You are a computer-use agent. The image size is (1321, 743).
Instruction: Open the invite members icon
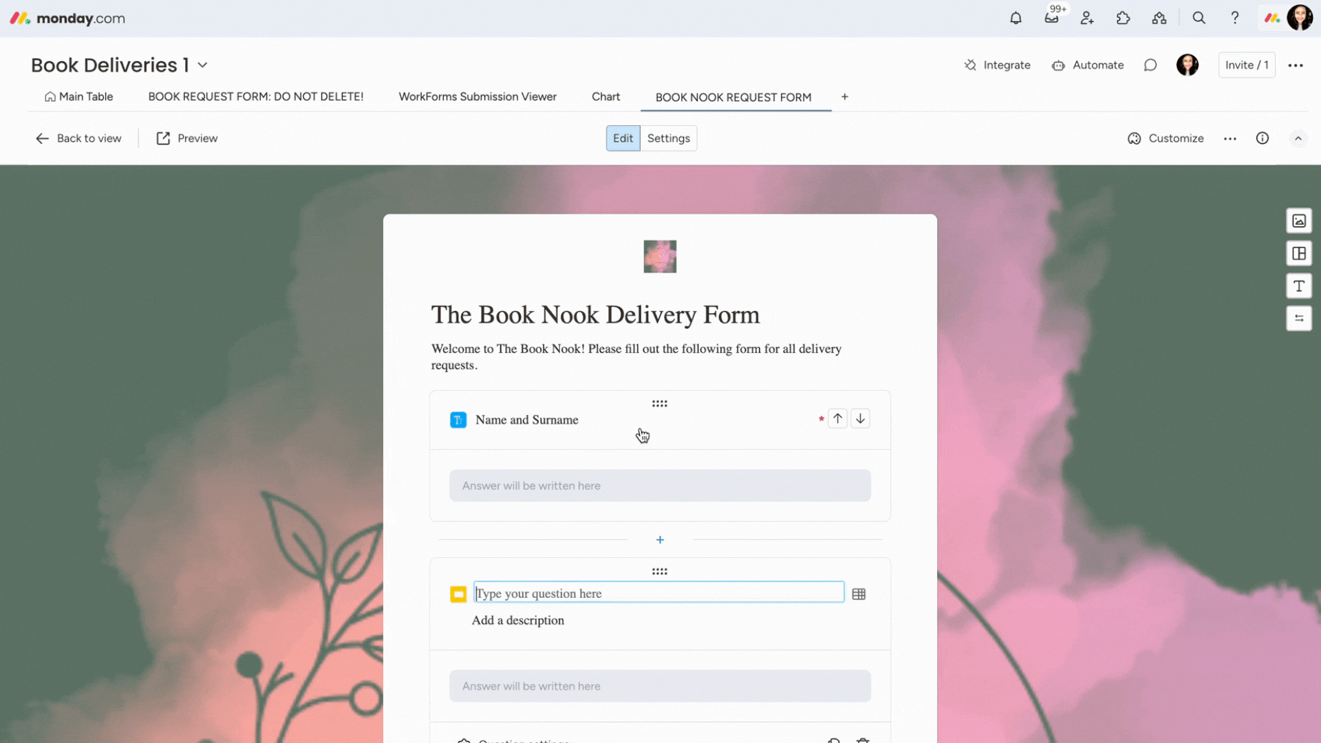pos(1087,18)
